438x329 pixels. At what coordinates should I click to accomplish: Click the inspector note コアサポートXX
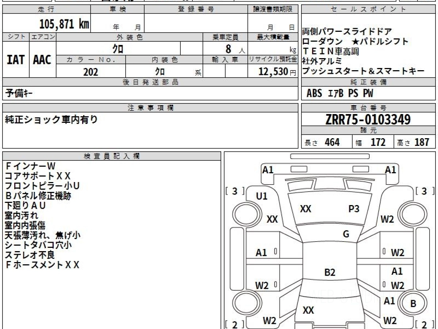tap(38, 176)
